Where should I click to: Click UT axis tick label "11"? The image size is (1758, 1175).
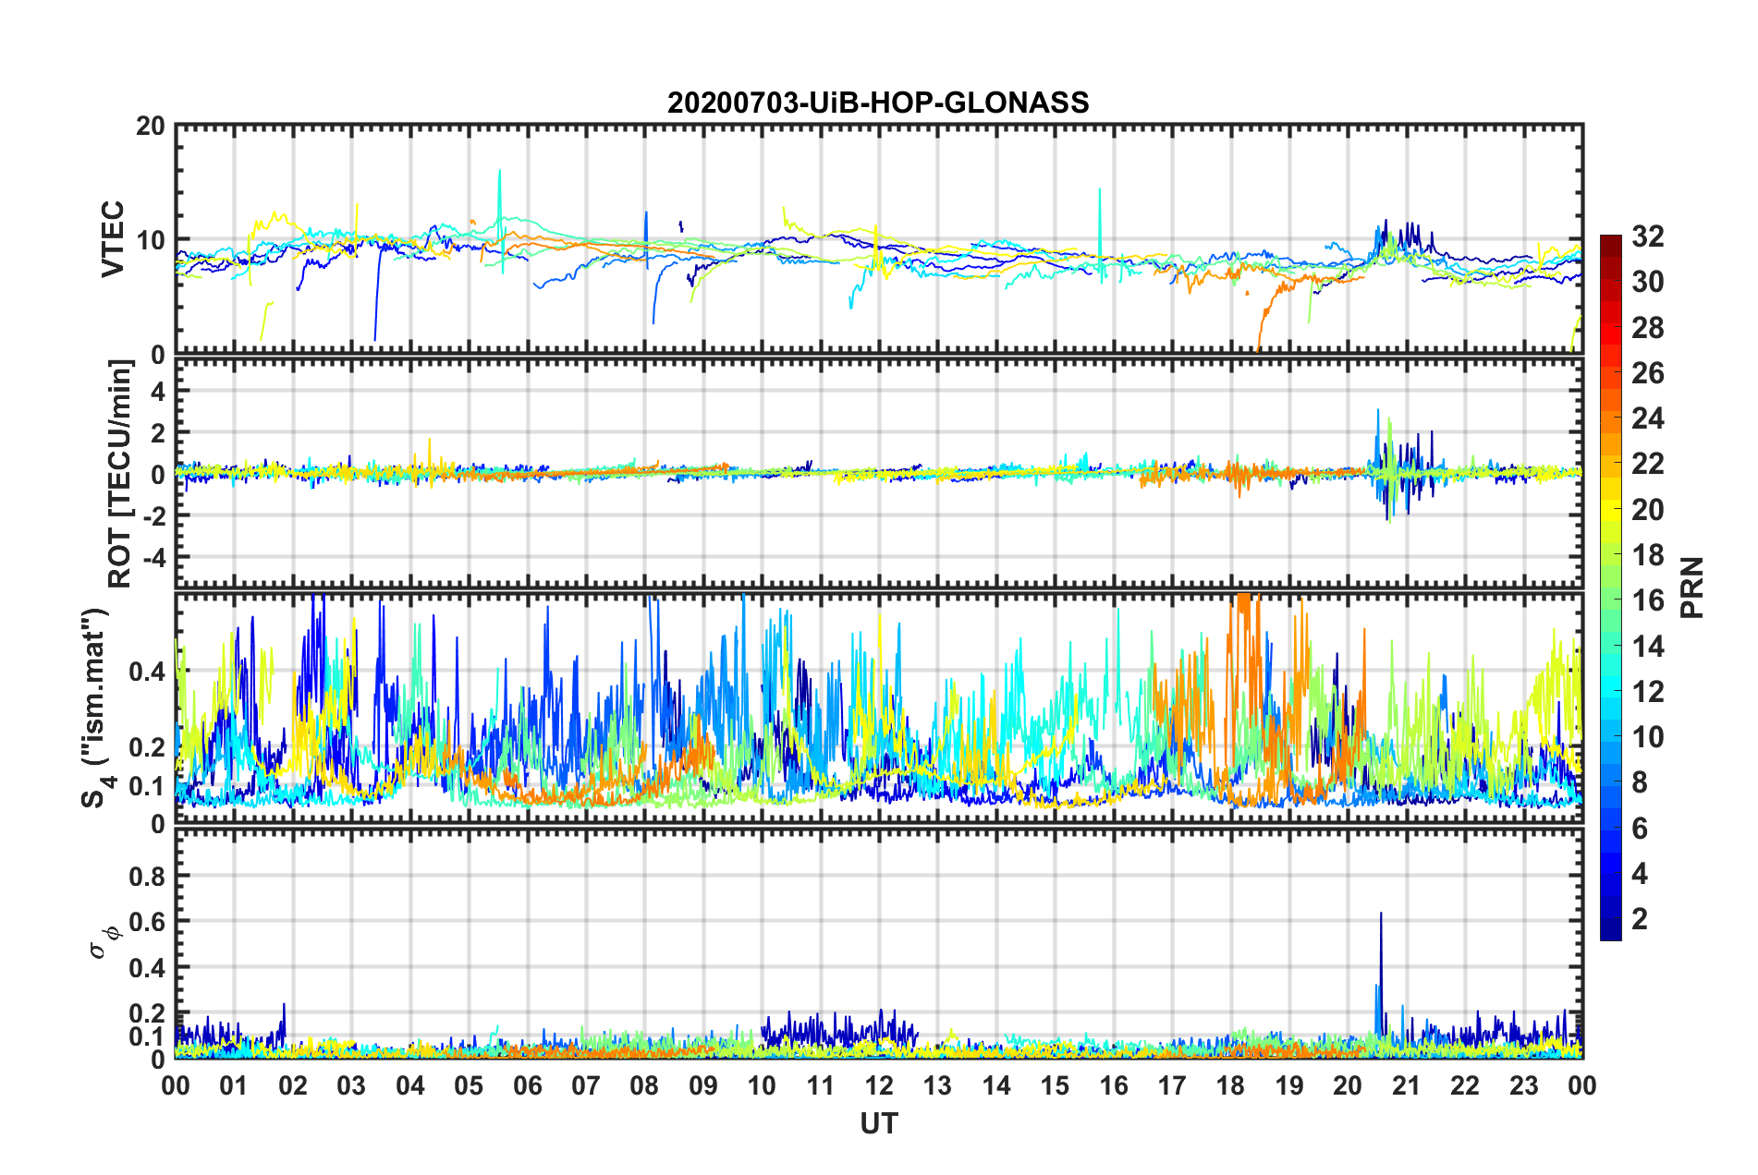click(821, 1085)
